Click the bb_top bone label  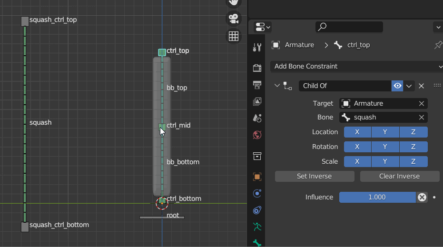177,88
